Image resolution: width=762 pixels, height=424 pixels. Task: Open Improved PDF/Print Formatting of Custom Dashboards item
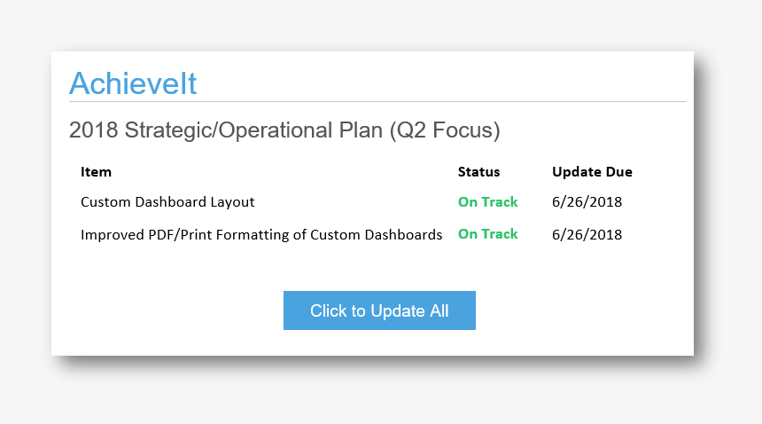tap(261, 235)
